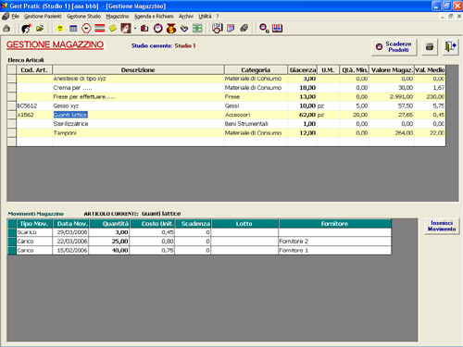Image resolution: width=463 pixels, height=347 pixels.
Task: Click the 62,00 stock quantity cell
Action: (x=303, y=115)
